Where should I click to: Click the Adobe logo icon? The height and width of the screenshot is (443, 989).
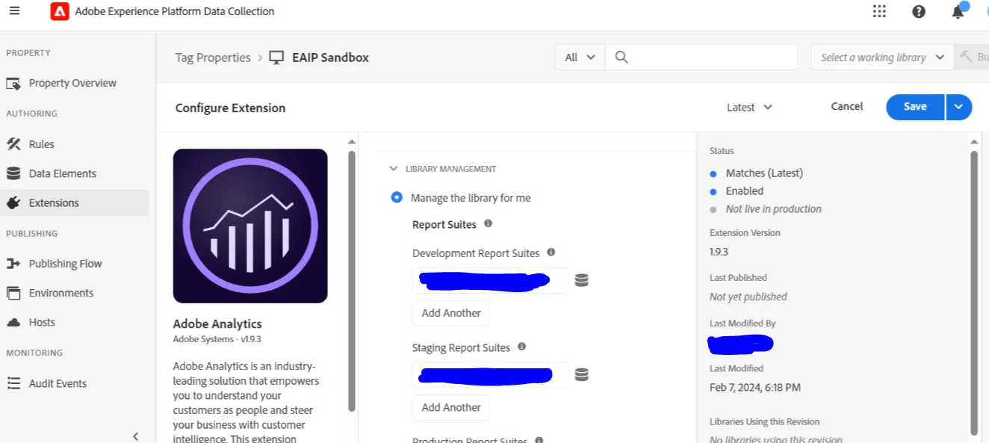tap(60, 11)
